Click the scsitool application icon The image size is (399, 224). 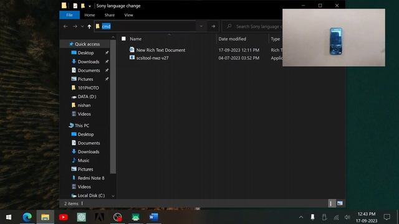[132, 58]
